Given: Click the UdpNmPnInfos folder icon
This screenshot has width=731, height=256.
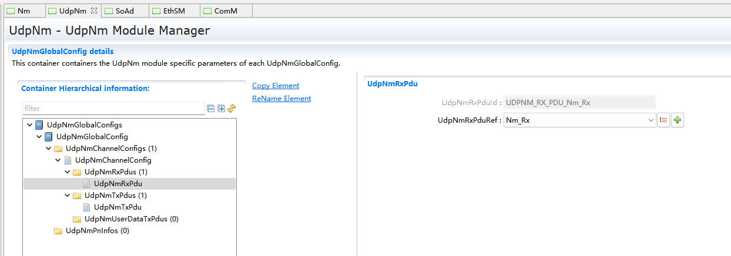Looking at the screenshot, I should tap(58, 231).
